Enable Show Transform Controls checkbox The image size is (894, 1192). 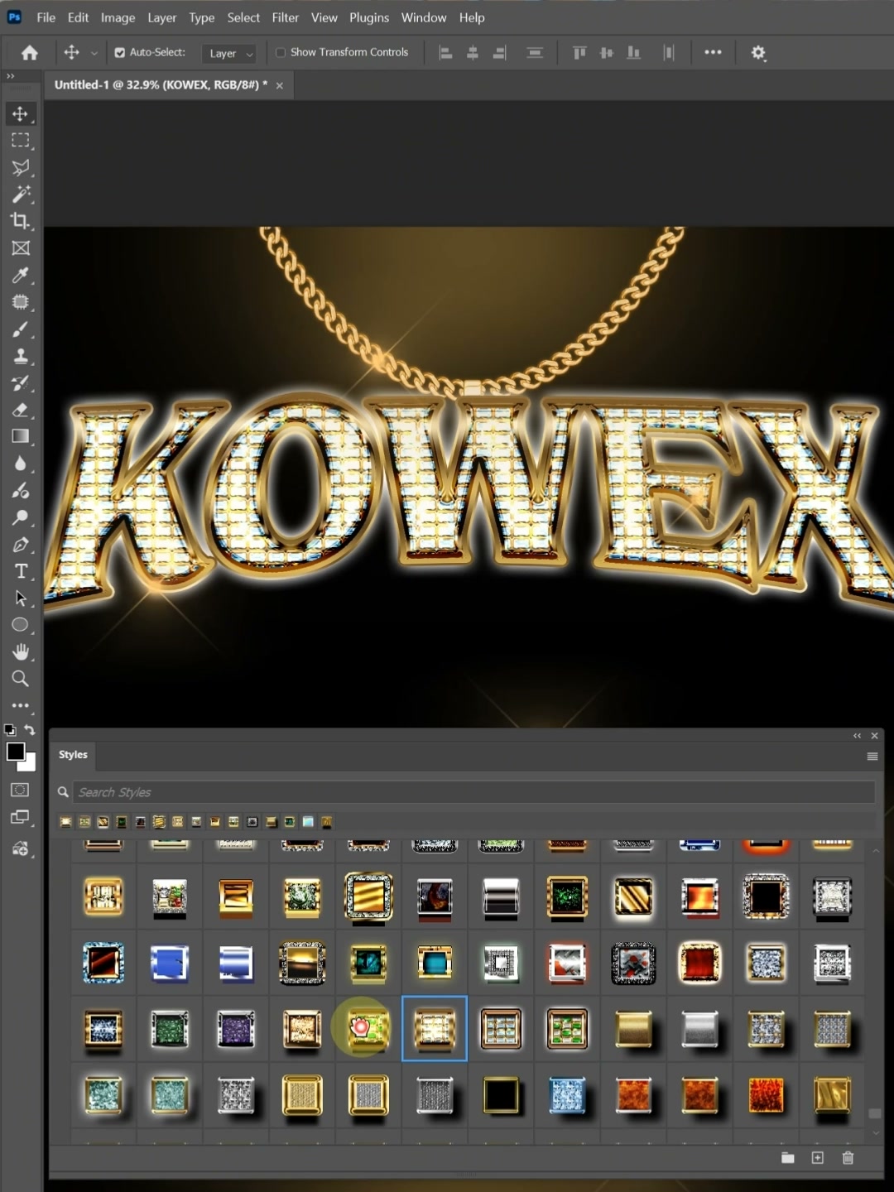tap(281, 52)
